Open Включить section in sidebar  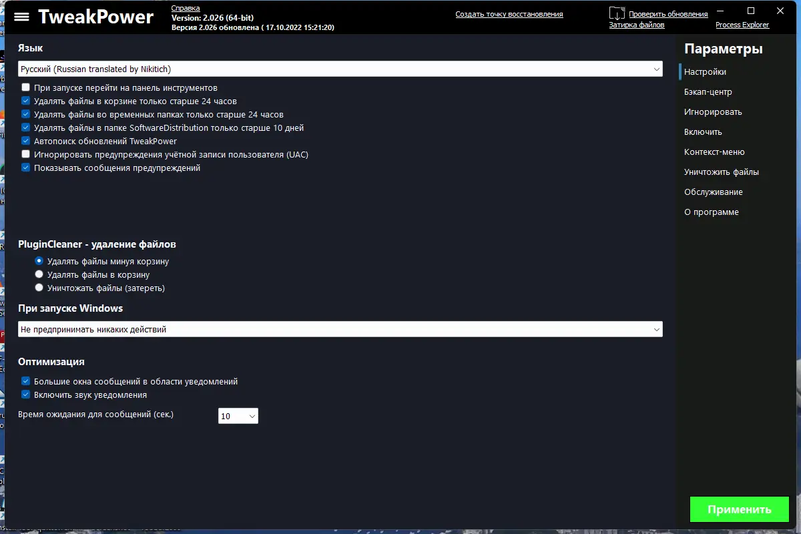pyautogui.click(x=703, y=131)
